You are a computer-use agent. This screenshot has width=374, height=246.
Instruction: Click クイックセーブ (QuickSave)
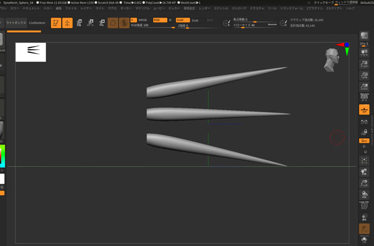click(x=324, y=2)
